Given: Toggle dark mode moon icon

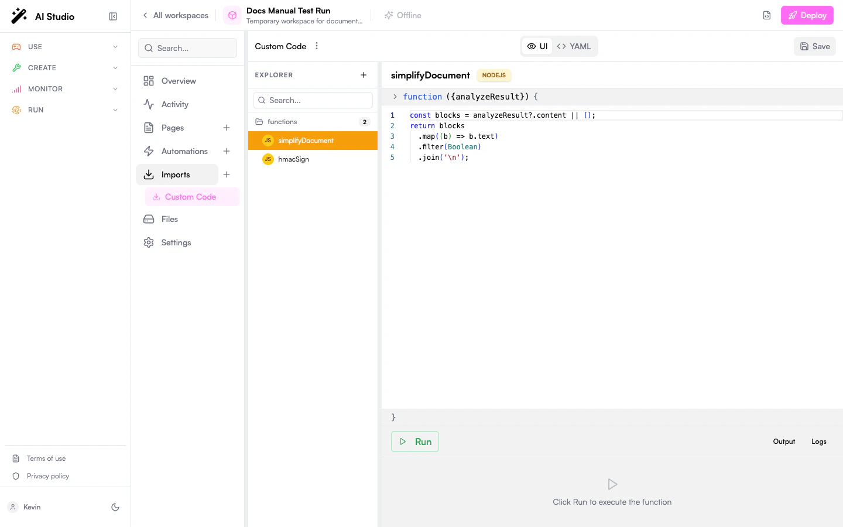Looking at the screenshot, I should [115, 507].
